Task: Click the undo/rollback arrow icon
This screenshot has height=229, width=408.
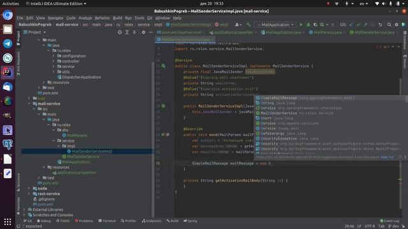Action: [x=380, y=25]
